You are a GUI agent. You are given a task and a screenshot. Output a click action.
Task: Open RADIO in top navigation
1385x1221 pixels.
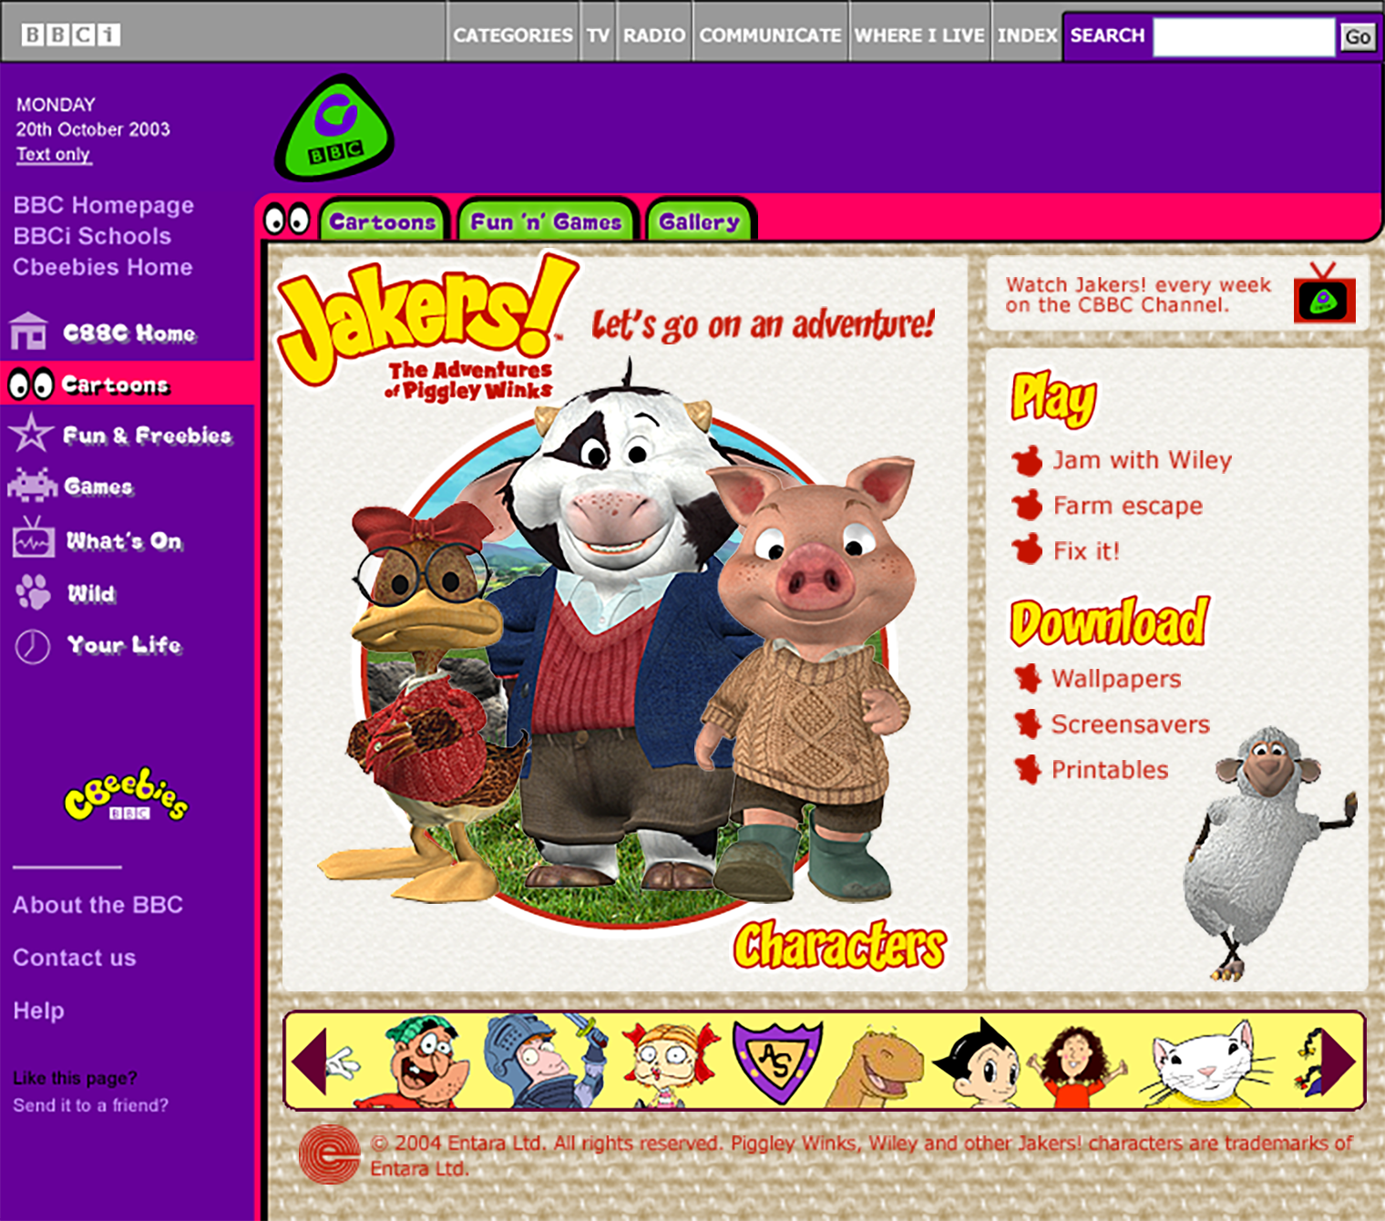[654, 35]
